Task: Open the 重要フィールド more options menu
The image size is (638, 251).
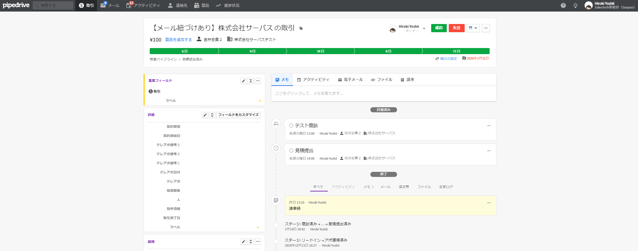Action: click(x=258, y=81)
